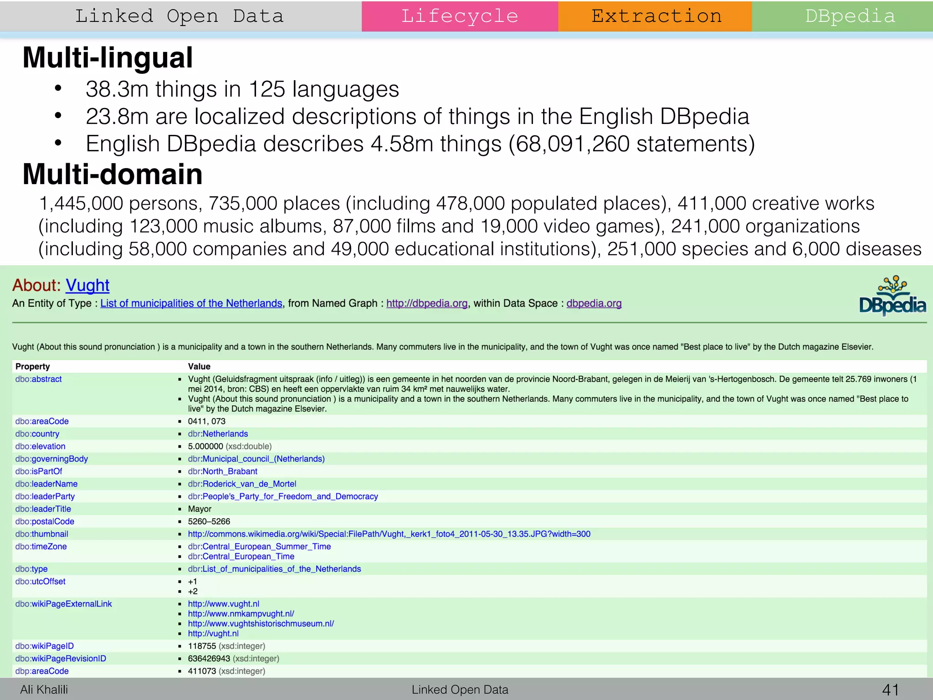Open the Lifecycle section tab
933x700 pixels.
click(x=460, y=16)
